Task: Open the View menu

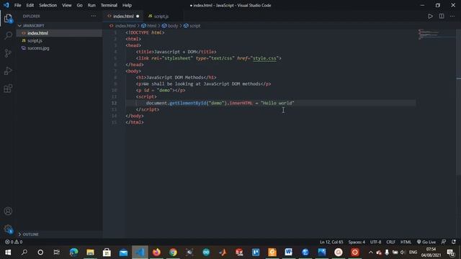Action: coord(67,5)
